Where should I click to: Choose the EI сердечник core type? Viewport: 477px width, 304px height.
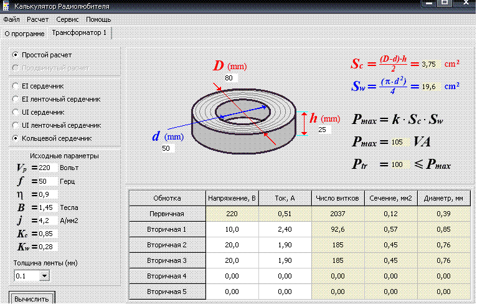[16, 85]
